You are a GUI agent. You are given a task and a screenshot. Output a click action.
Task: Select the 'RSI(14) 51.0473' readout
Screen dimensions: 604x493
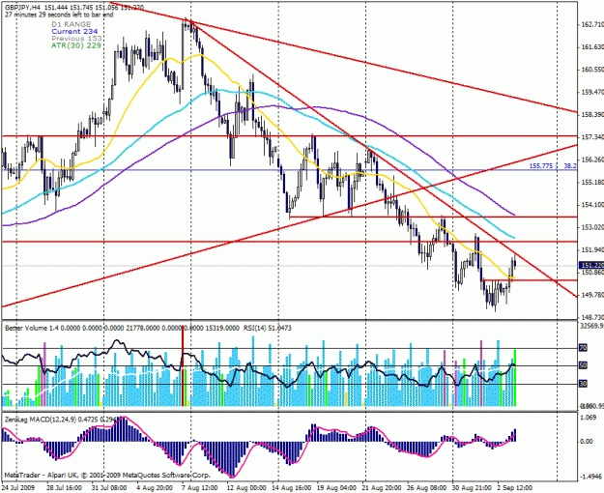pyautogui.click(x=268, y=328)
